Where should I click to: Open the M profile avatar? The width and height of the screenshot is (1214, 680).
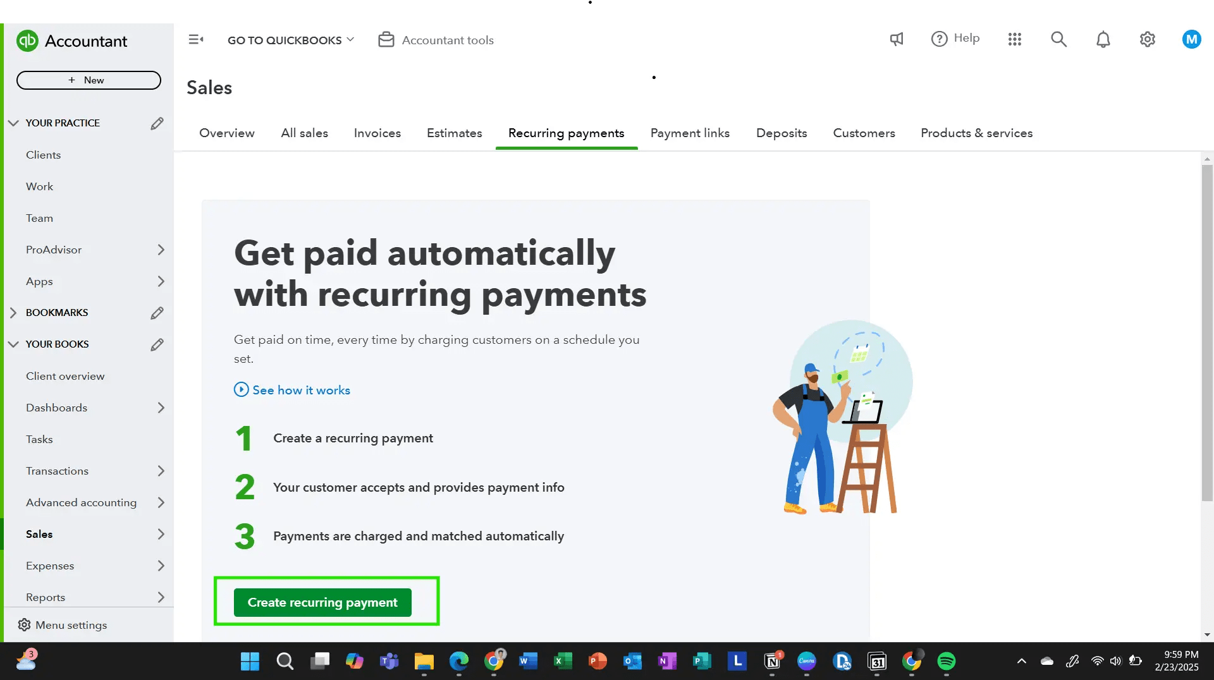tap(1192, 39)
